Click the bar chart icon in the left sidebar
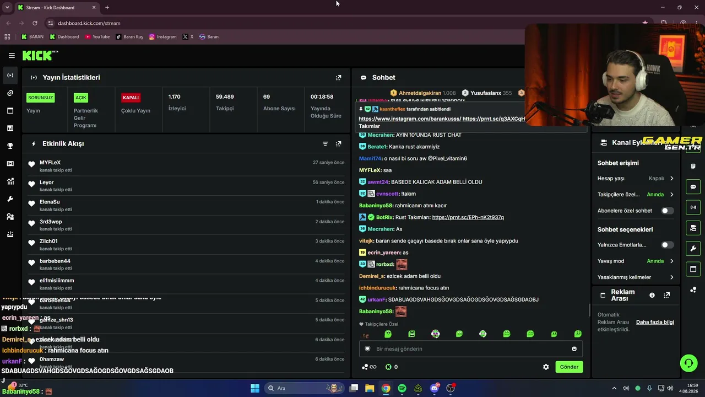The width and height of the screenshot is (705, 397). (x=10, y=128)
